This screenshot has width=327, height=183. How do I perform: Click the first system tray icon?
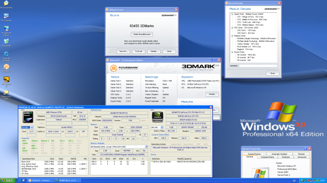pyautogui.click(x=302, y=181)
